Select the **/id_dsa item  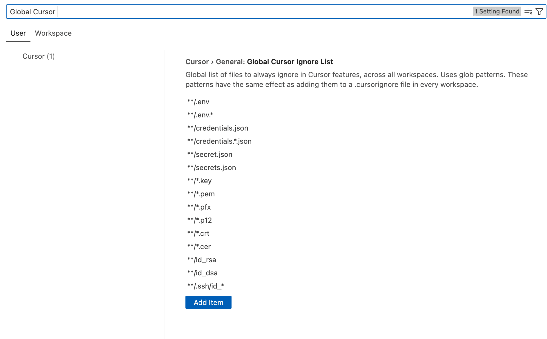click(202, 273)
